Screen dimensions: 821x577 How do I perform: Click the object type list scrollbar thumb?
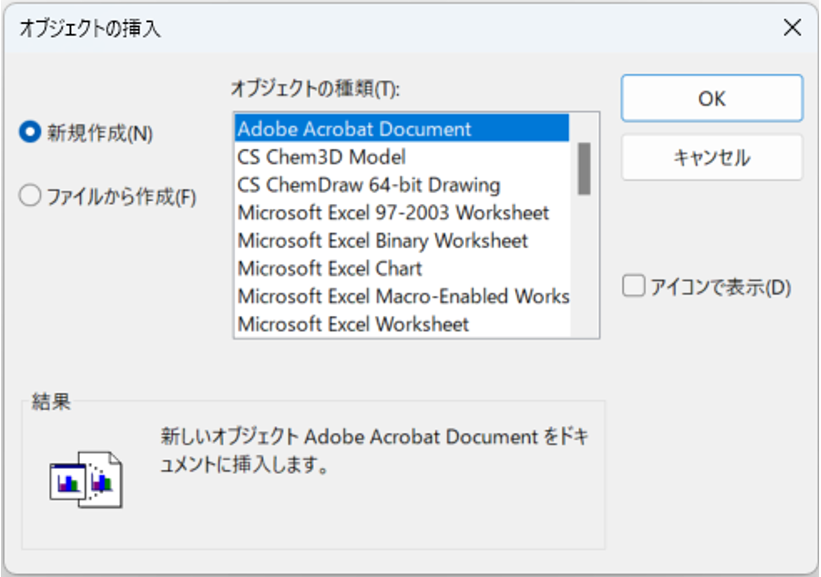[584, 168]
